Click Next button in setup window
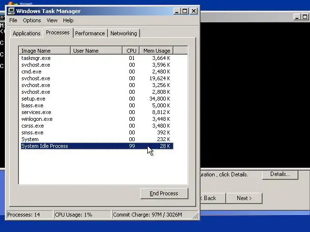 (x=244, y=198)
